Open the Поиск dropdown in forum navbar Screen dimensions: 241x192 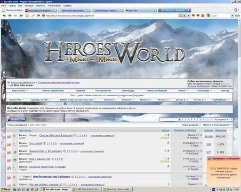(x=183, y=91)
